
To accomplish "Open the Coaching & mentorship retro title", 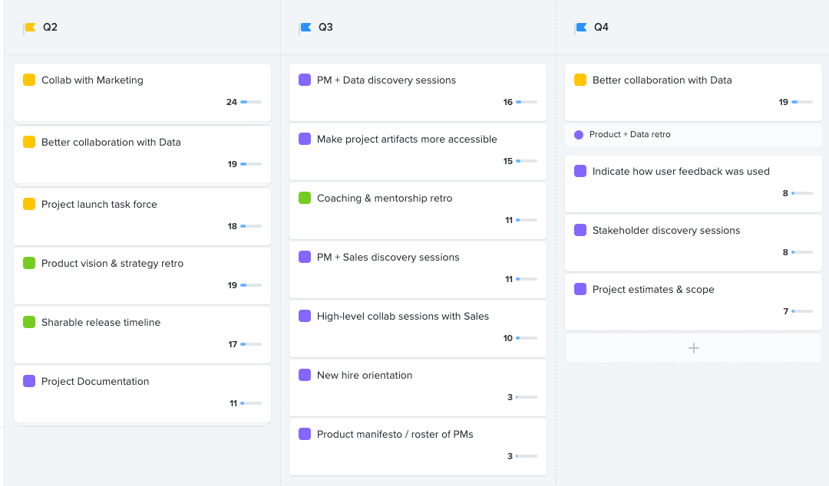I will click(385, 198).
